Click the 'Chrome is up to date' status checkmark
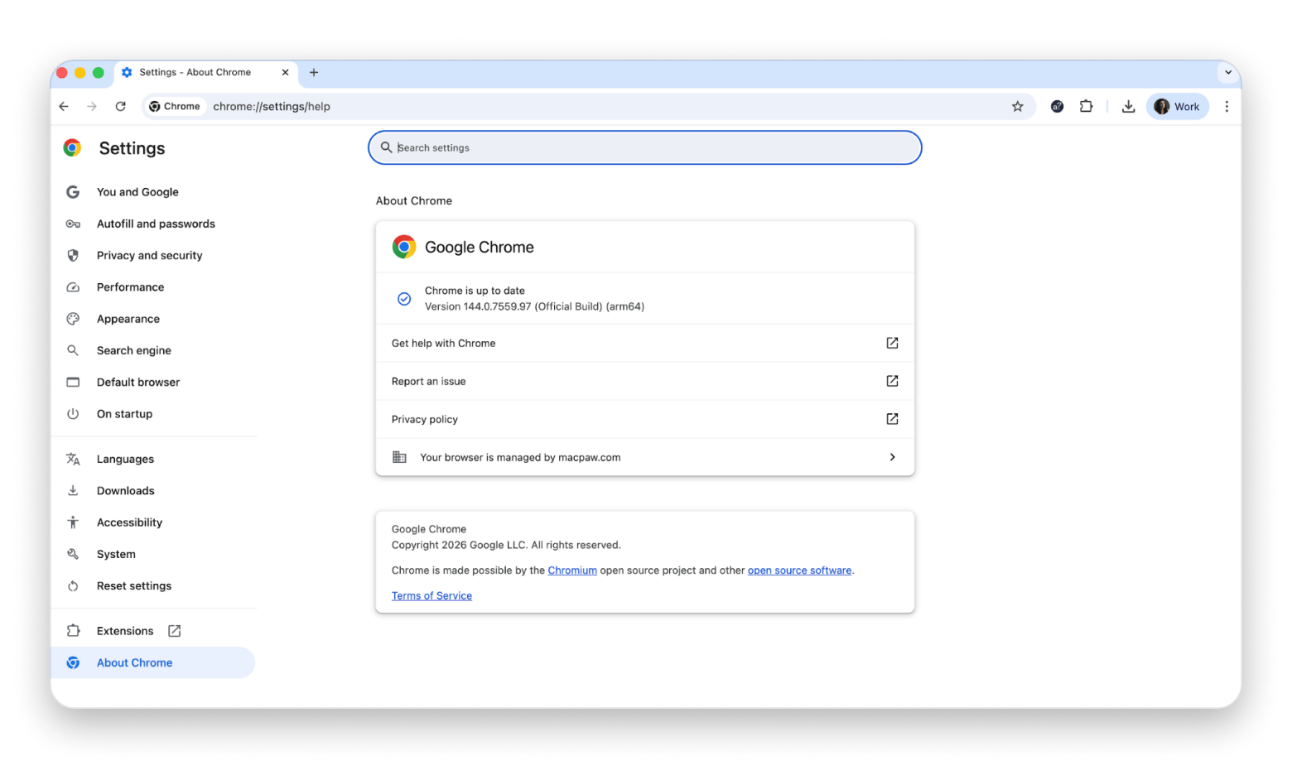This screenshot has width=1292, height=780. (404, 298)
